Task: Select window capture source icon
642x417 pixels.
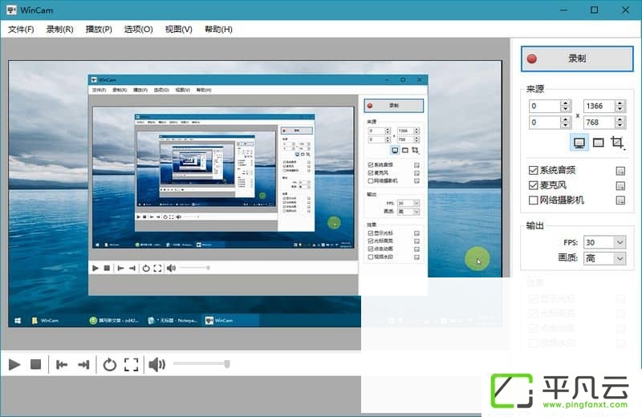Action: coord(598,143)
